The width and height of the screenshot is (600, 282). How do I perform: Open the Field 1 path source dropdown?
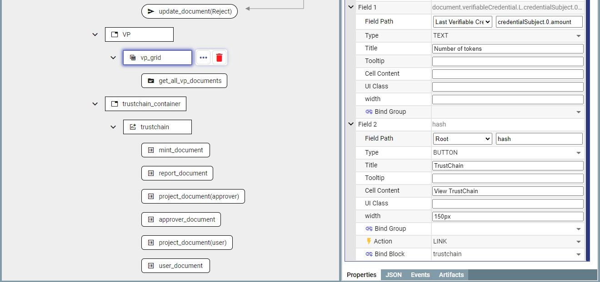pos(462,22)
